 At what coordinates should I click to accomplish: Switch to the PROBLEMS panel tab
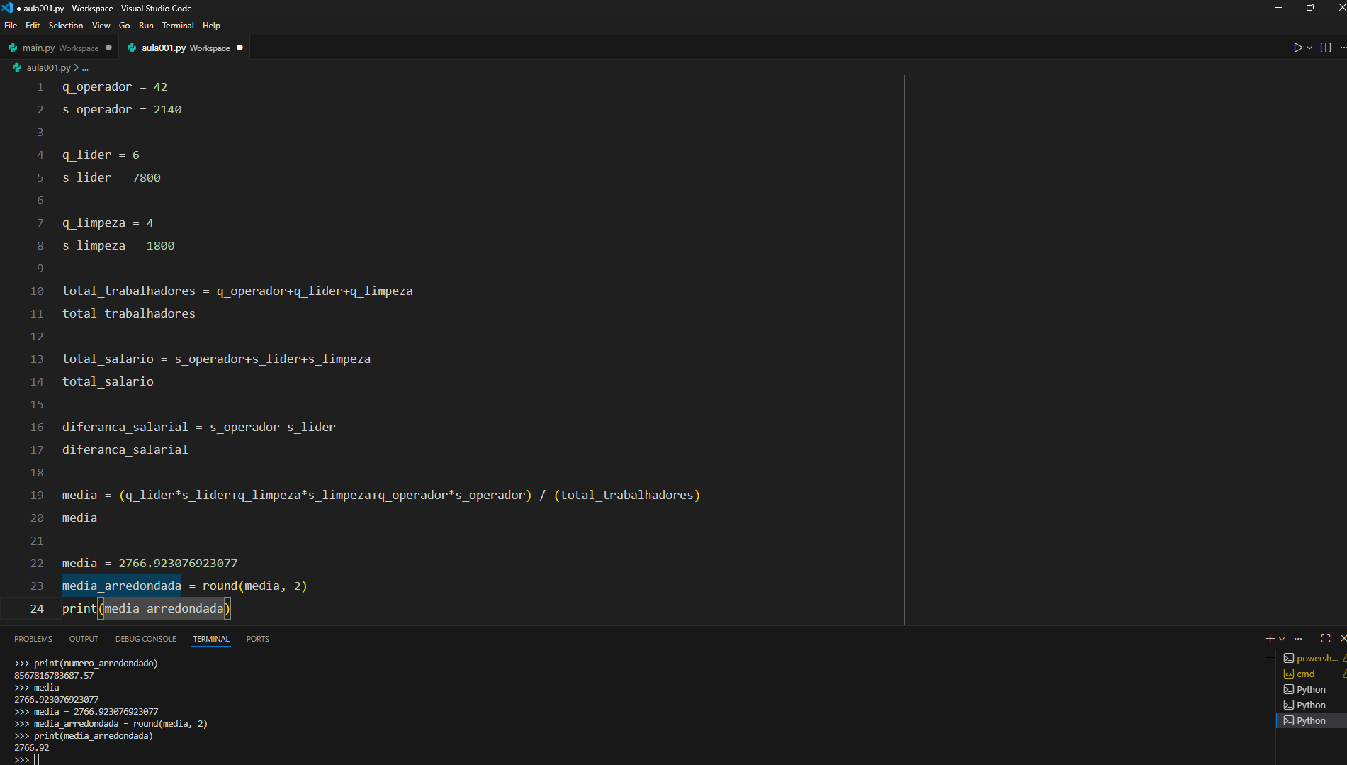[x=33, y=639]
